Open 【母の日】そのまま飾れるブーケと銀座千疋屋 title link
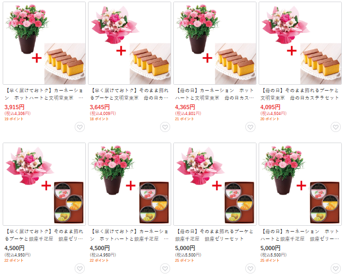The image size is (345, 274). pos(215,235)
